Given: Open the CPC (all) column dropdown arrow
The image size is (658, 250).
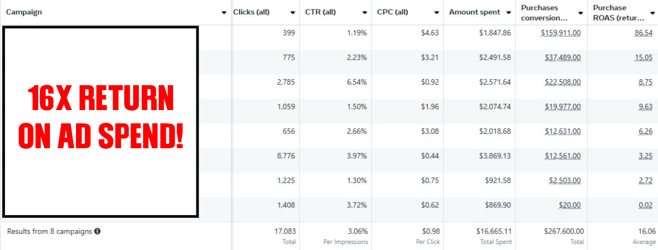Looking at the screenshot, I should [x=437, y=12].
